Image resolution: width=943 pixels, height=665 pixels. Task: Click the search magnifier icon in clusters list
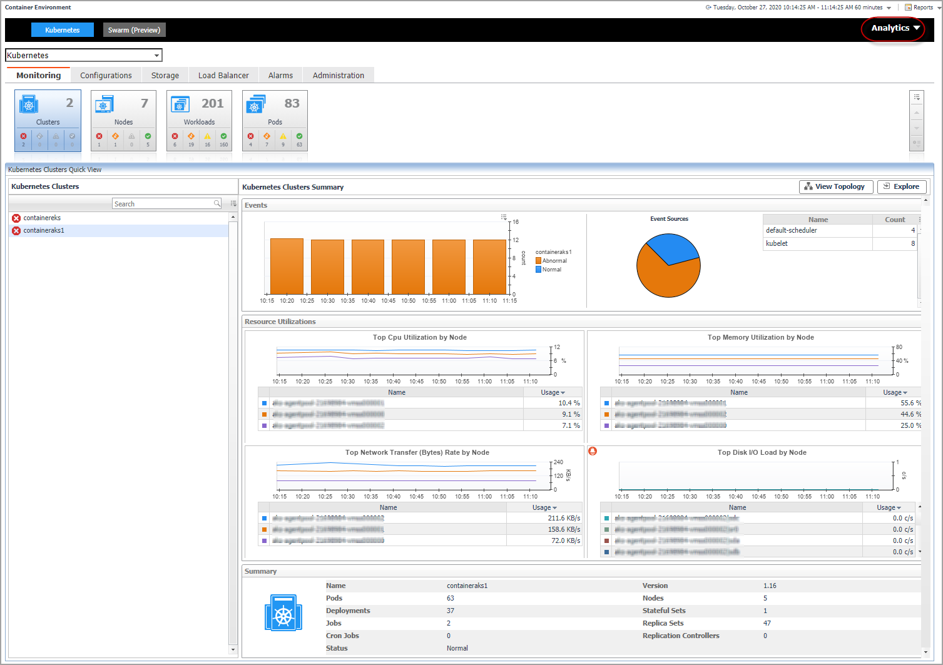click(217, 204)
